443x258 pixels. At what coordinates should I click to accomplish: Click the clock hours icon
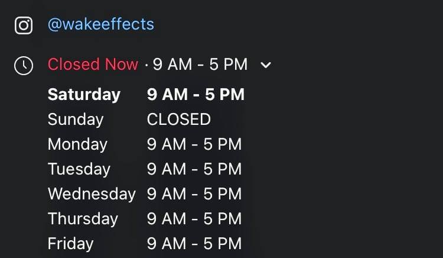[x=24, y=66]
